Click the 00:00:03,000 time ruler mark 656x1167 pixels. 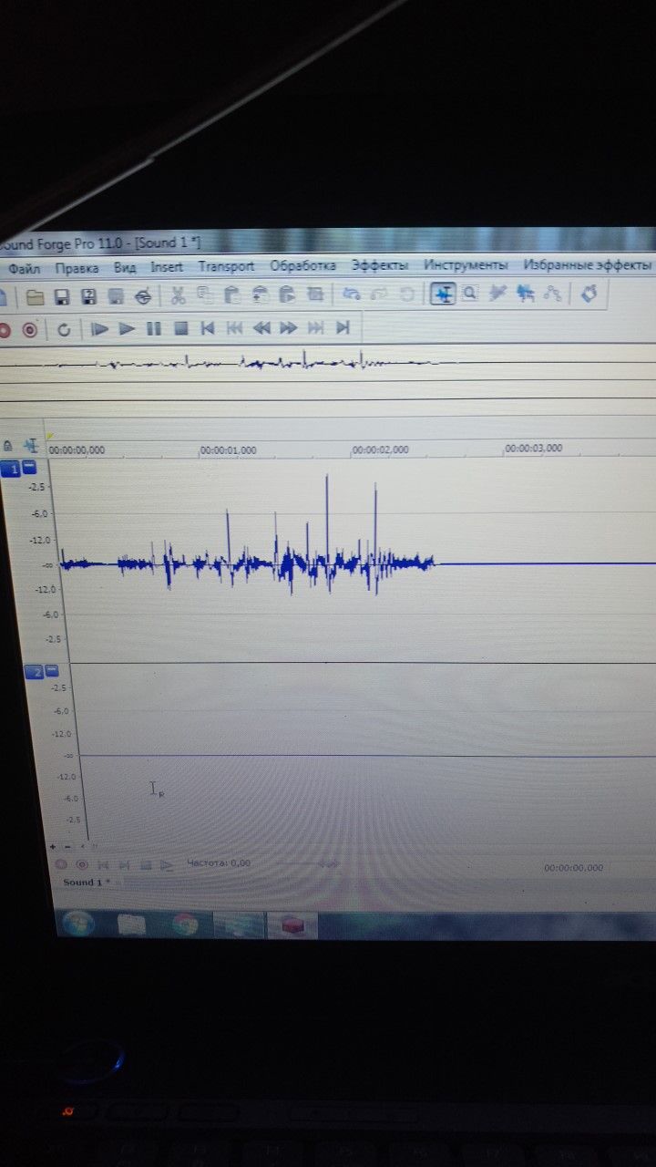[x=533, y=449]
